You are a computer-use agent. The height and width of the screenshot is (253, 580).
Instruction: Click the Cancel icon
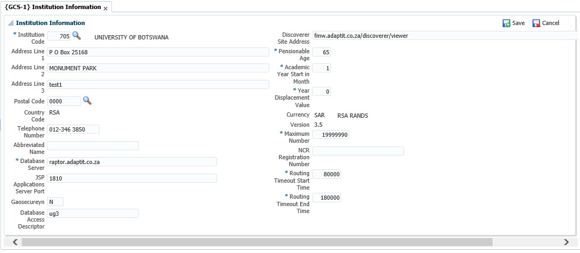[536, 23]
